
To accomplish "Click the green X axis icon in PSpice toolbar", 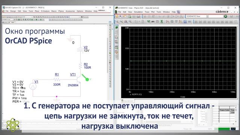I will 162,22.
